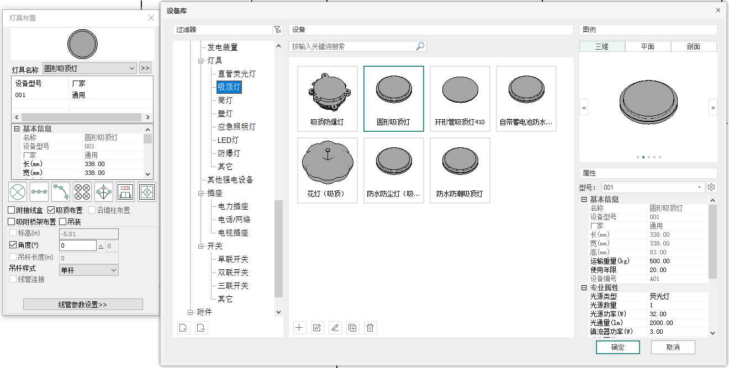Delete device with the trash icon

370,328
